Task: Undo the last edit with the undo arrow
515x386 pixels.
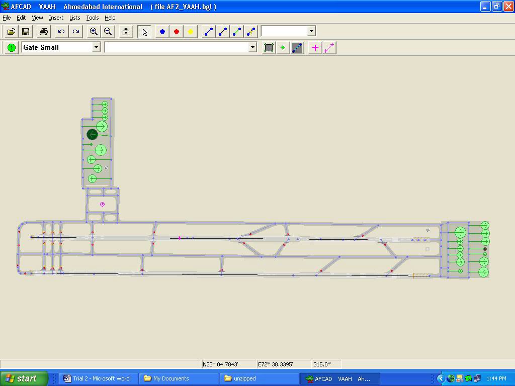Action: [x=61, y=32]
